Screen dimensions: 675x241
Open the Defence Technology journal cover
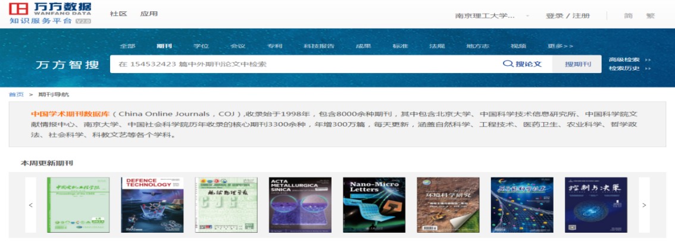(152, 205)
